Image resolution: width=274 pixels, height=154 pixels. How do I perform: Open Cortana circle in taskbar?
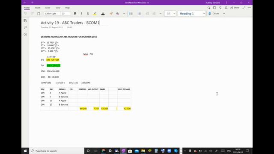(x=88, y=151)
